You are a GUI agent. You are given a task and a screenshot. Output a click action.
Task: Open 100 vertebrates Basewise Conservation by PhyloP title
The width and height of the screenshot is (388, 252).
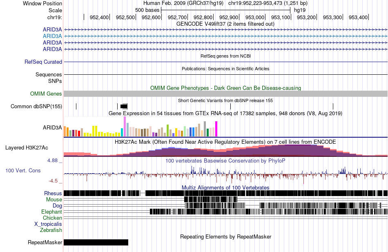tap(225, 161)
